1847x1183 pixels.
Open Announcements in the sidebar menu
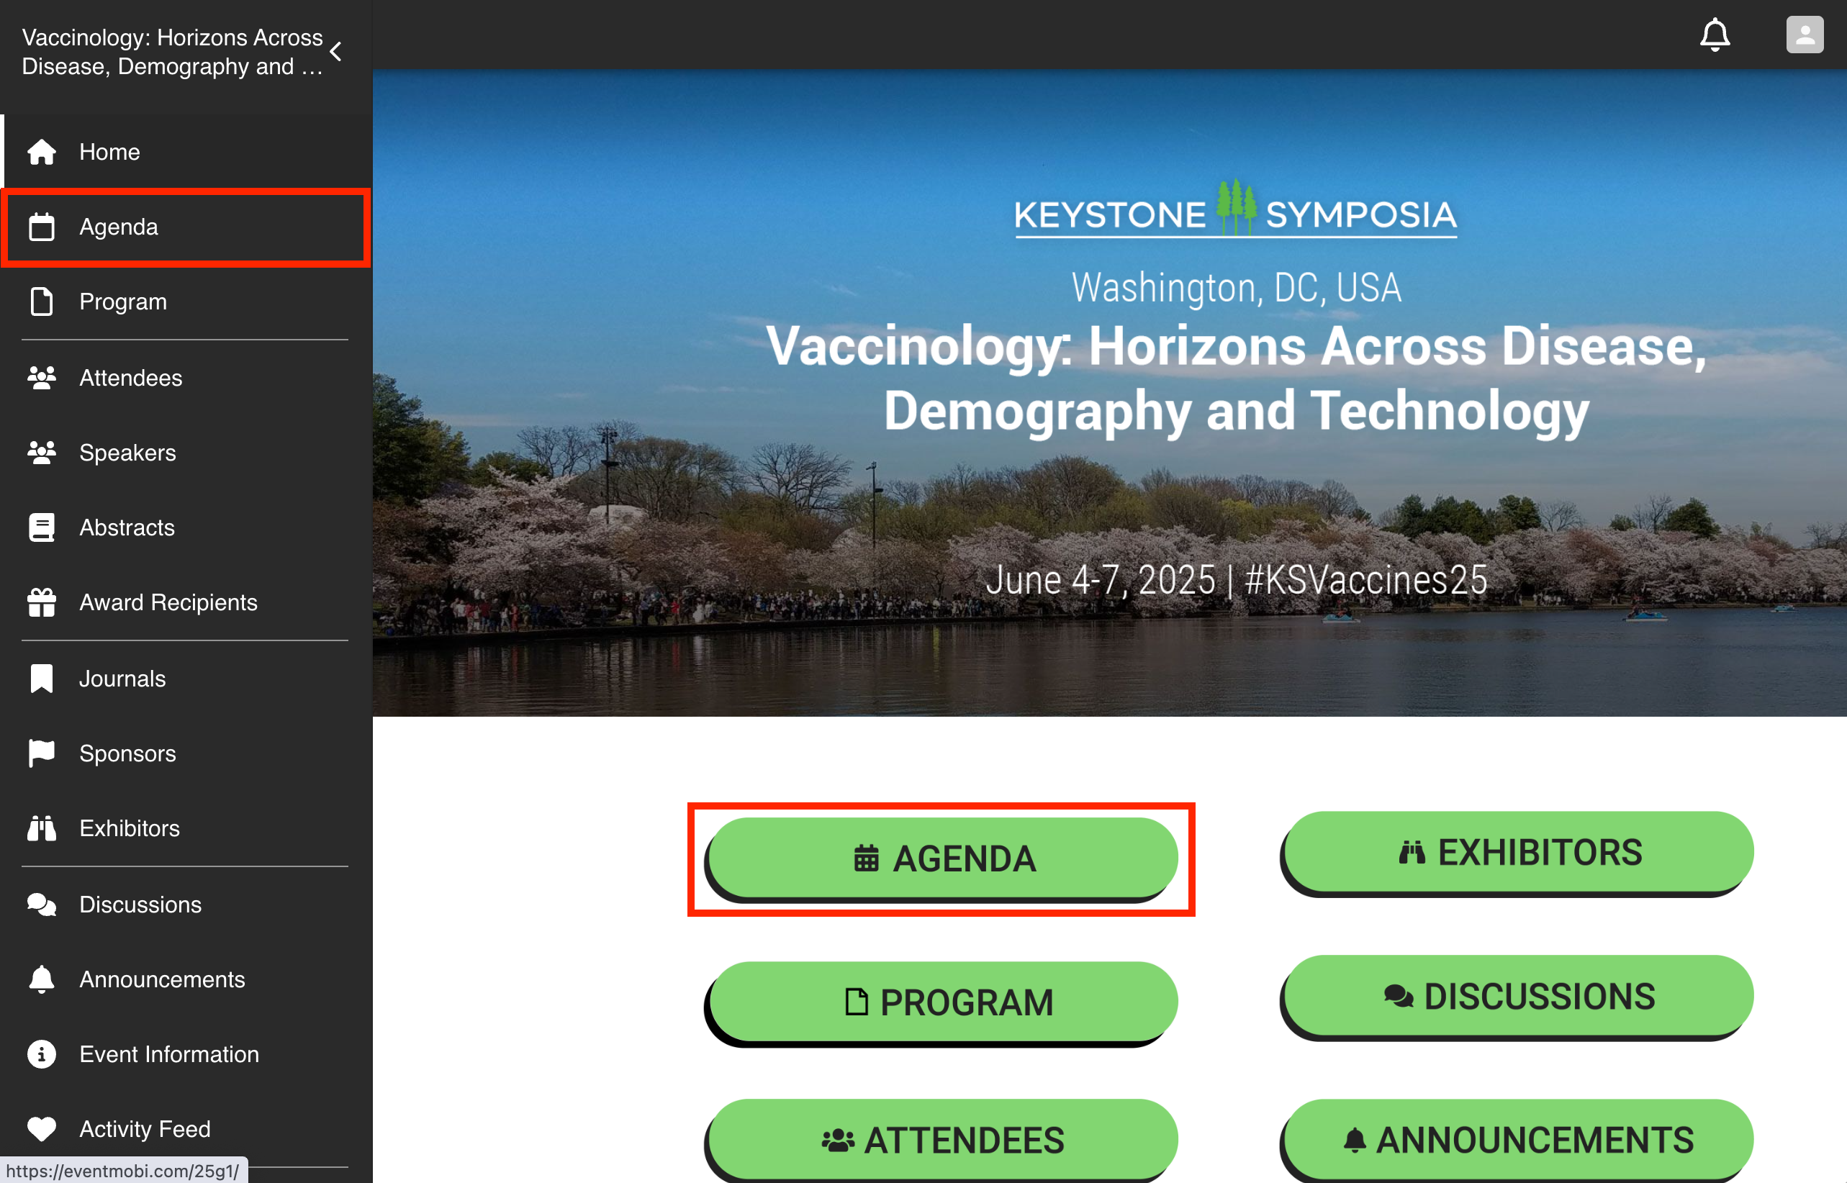click(187, 979)
